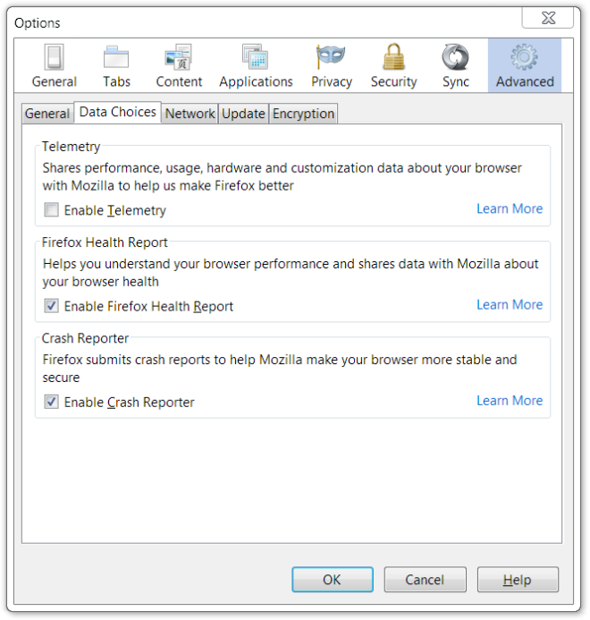Open the Tabs folder icon
Screen dimensions: 590x620
[x=116, y=57]
